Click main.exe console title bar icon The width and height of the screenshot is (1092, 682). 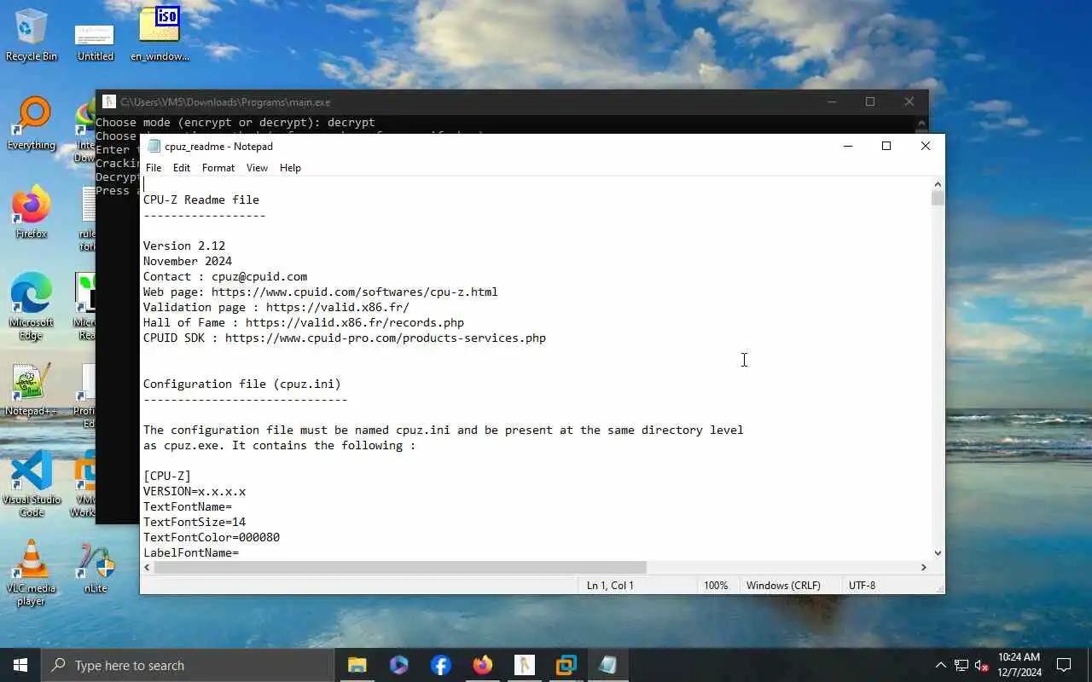tap(108, 101)
